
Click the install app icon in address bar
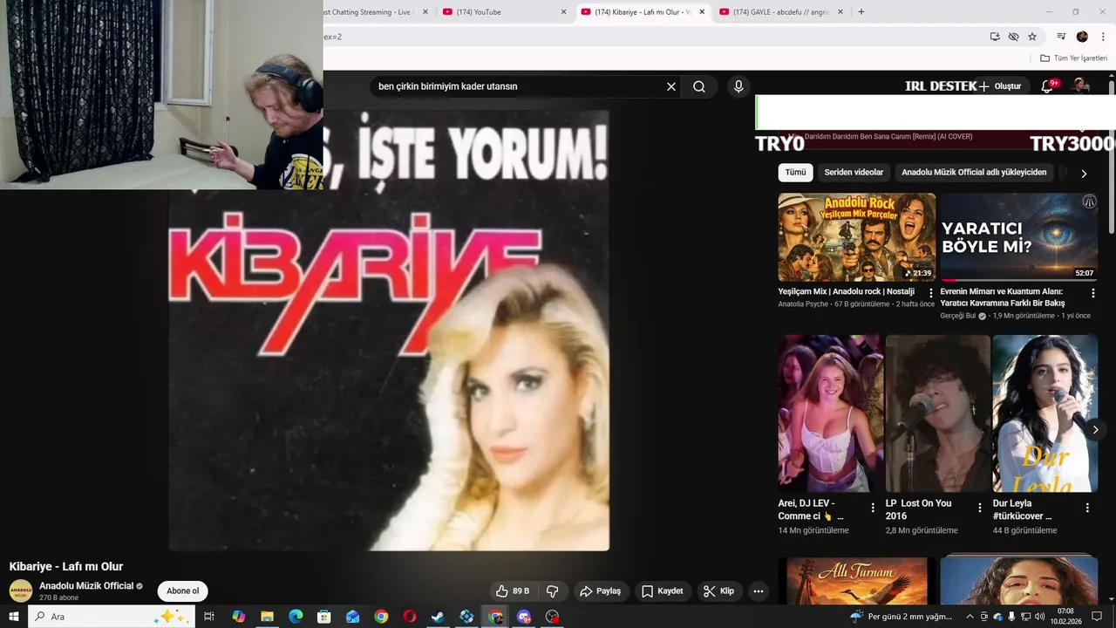click(995, 37)
